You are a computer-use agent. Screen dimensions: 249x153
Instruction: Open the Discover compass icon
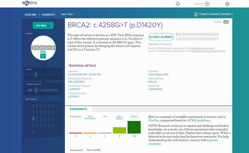point(207,4)
